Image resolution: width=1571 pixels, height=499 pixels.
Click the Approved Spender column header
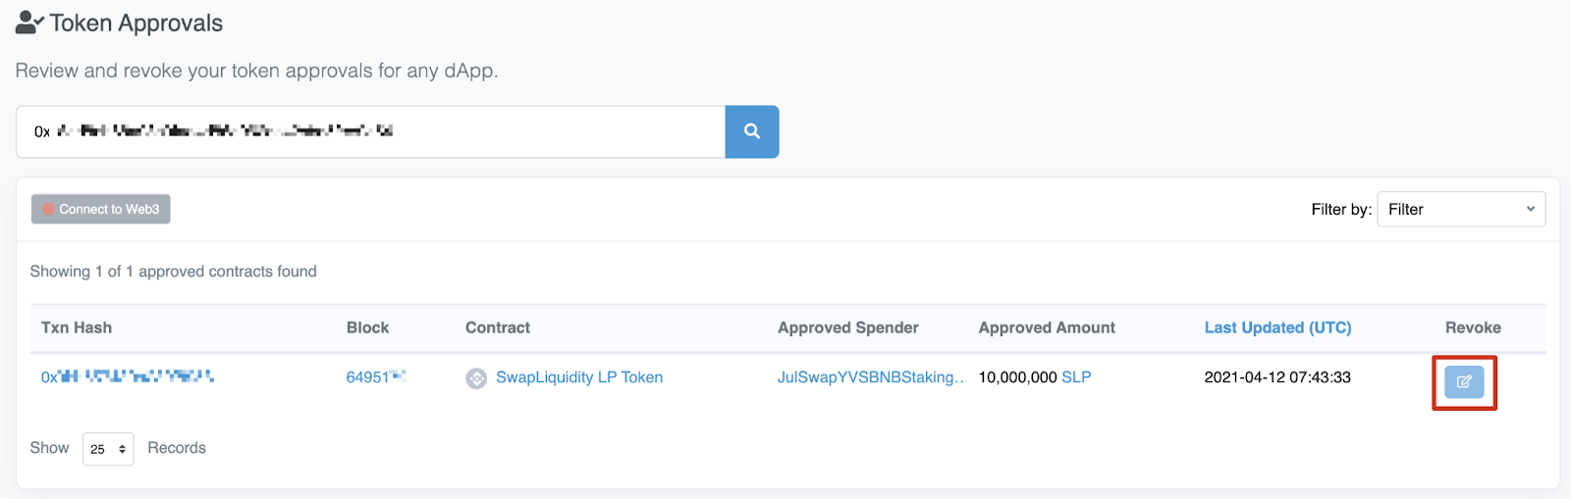[847, 327]
